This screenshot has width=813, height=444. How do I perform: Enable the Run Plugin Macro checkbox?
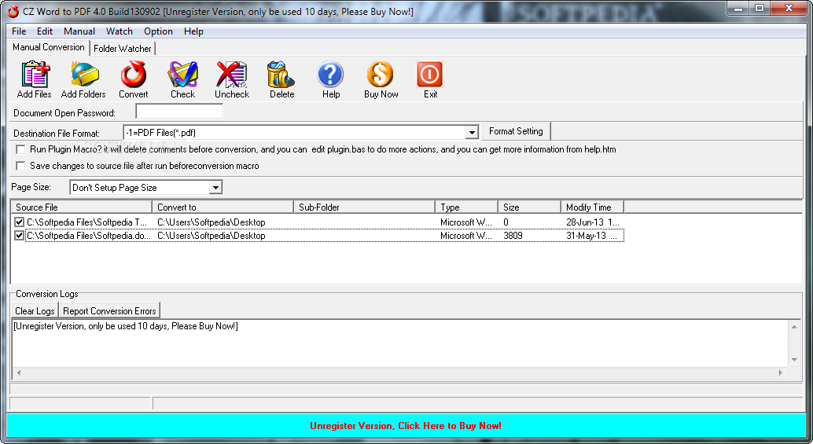pyautogui.click(x=20, y=149)
